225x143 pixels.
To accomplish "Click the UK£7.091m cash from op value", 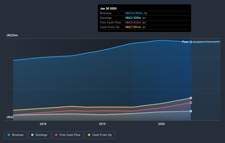I will click(133, 27).
